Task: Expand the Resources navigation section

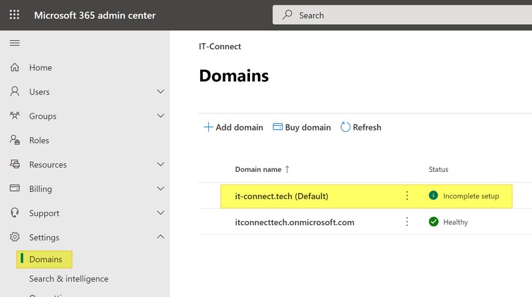Action: (160, 164)
